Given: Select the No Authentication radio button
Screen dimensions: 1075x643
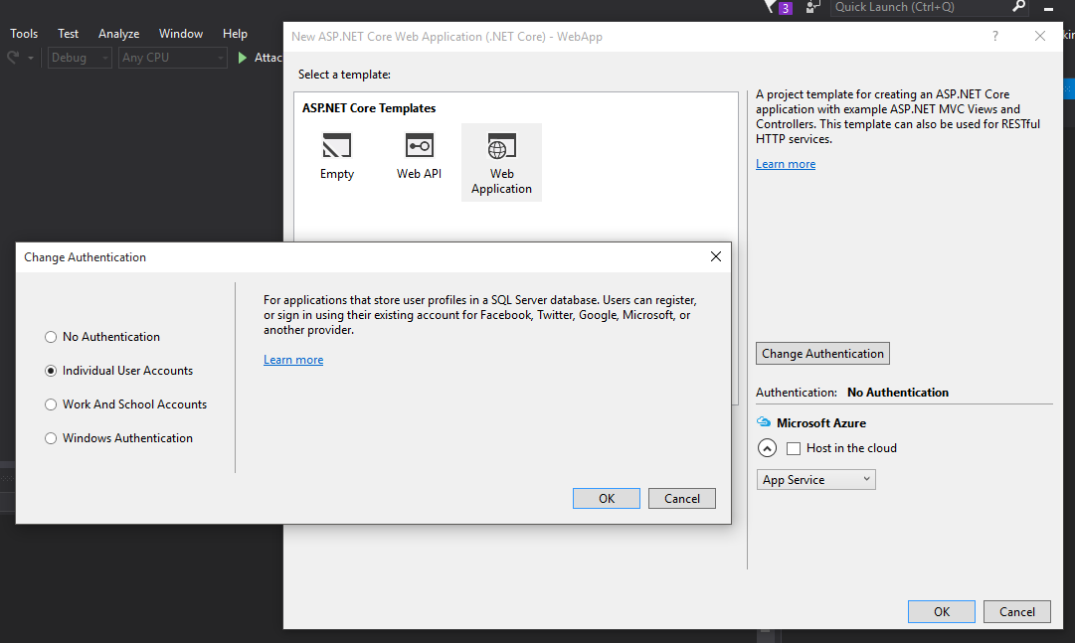Looking at the screenshot, I should pyautogui.click(x=51, y=337).
